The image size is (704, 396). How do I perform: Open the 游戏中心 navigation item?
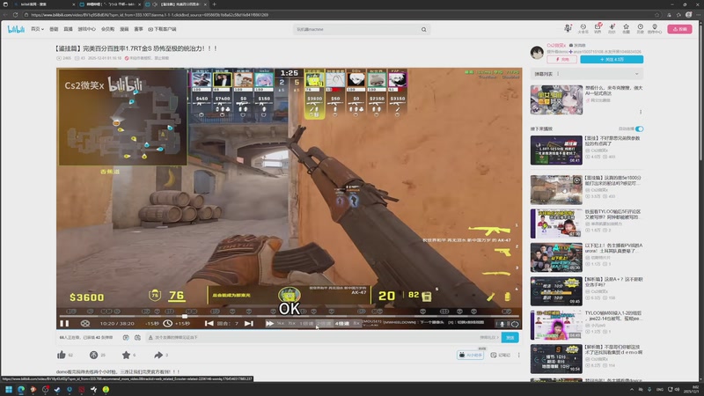(86, 29)
